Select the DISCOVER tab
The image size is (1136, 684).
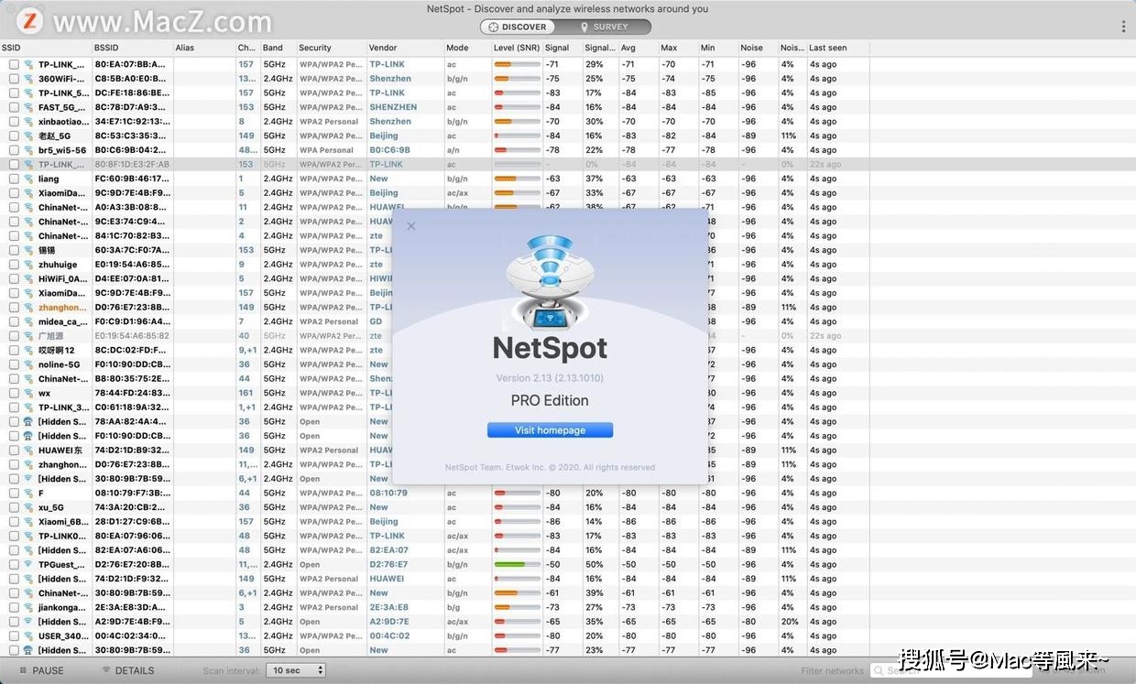tap(518, 27)
